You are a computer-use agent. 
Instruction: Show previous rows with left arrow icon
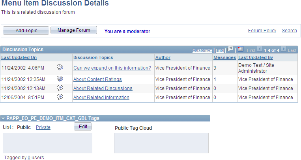click(259, 49)
